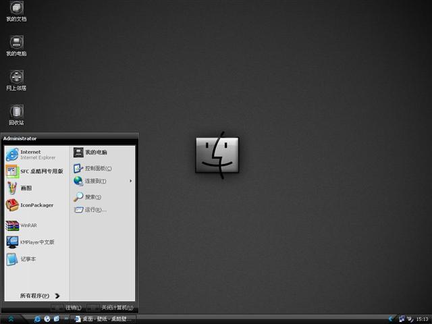Click the IconPackager box icon
The image size is (432, 324).
tap(12, 205)
